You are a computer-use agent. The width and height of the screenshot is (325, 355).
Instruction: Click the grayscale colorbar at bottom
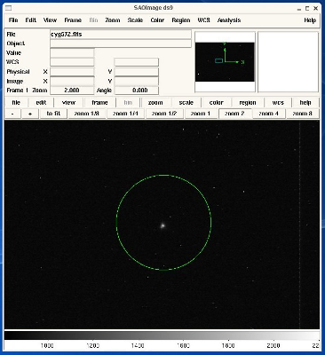[162, 335]
